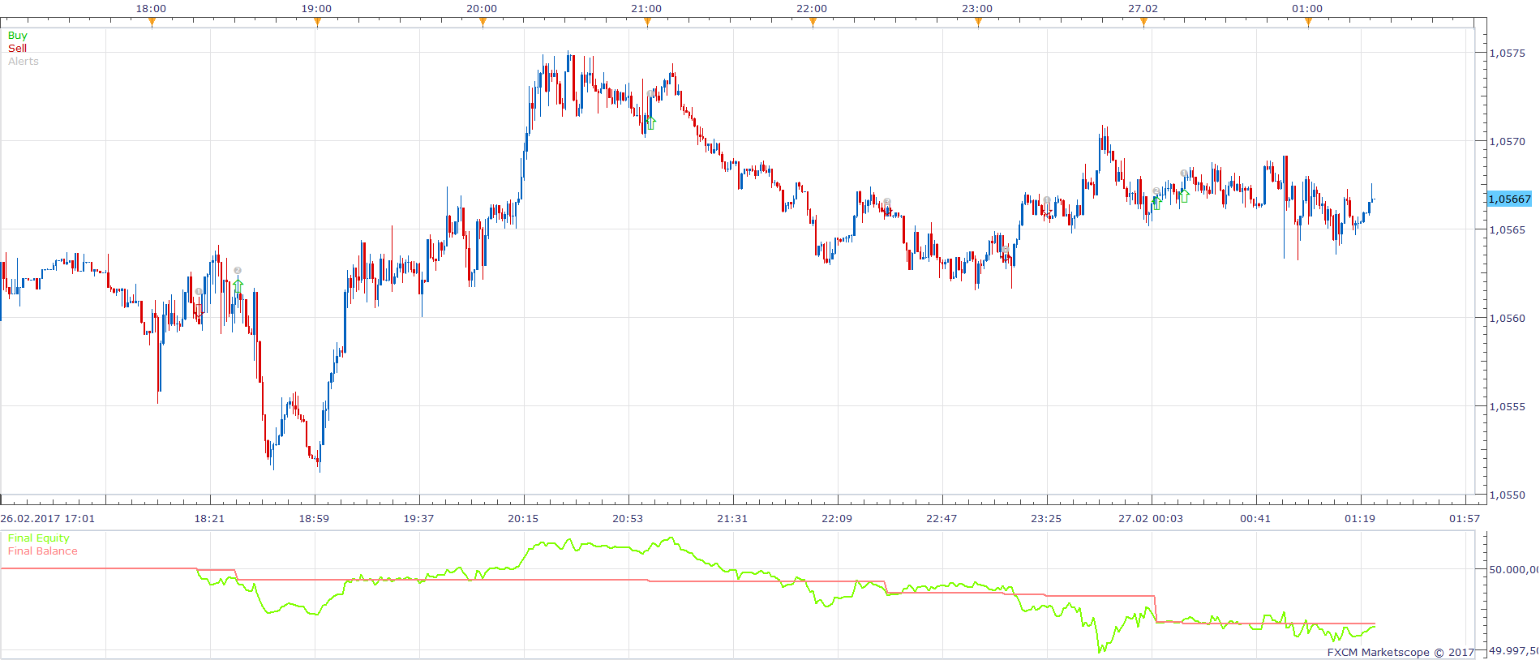Viewport: 1540px width, 660px height.
Task: Select the orange triangle marker at 23:00
Action: [x=978, y=22]
